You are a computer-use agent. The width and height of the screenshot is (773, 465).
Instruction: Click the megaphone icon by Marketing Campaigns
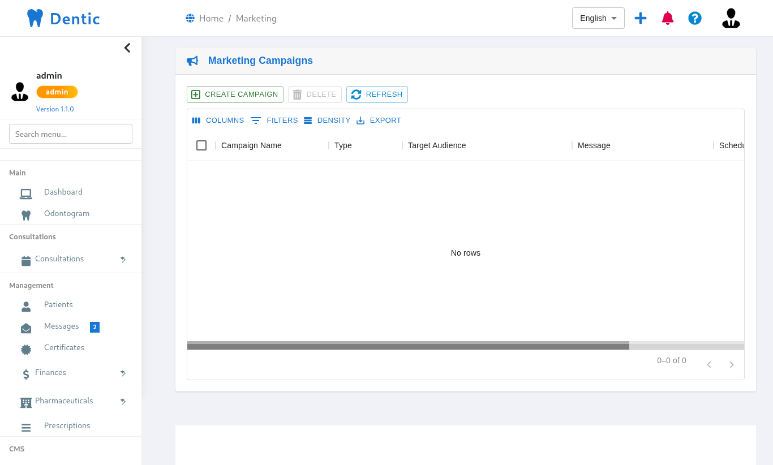(192, 61)
